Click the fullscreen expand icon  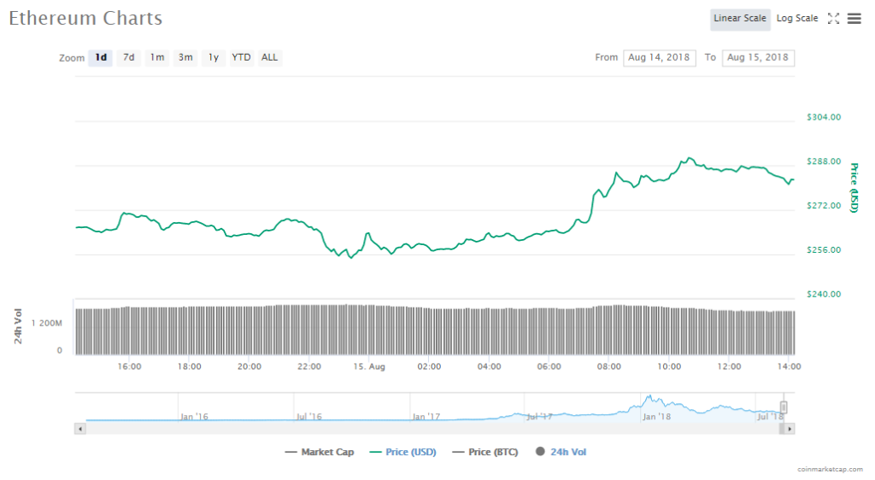(x=834, y=19)
